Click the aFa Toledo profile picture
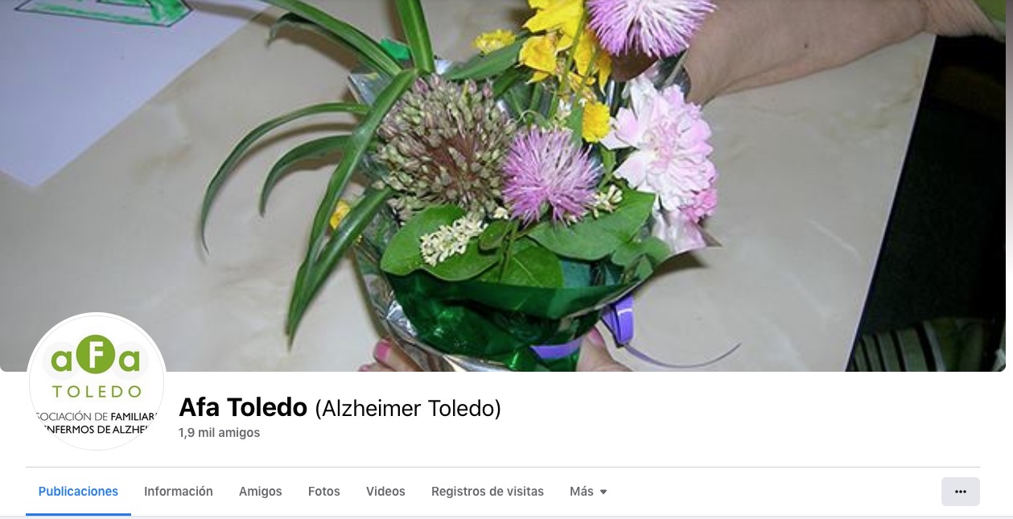Image resolution: width=1013 pixels, height=519 pixels. 97,381
